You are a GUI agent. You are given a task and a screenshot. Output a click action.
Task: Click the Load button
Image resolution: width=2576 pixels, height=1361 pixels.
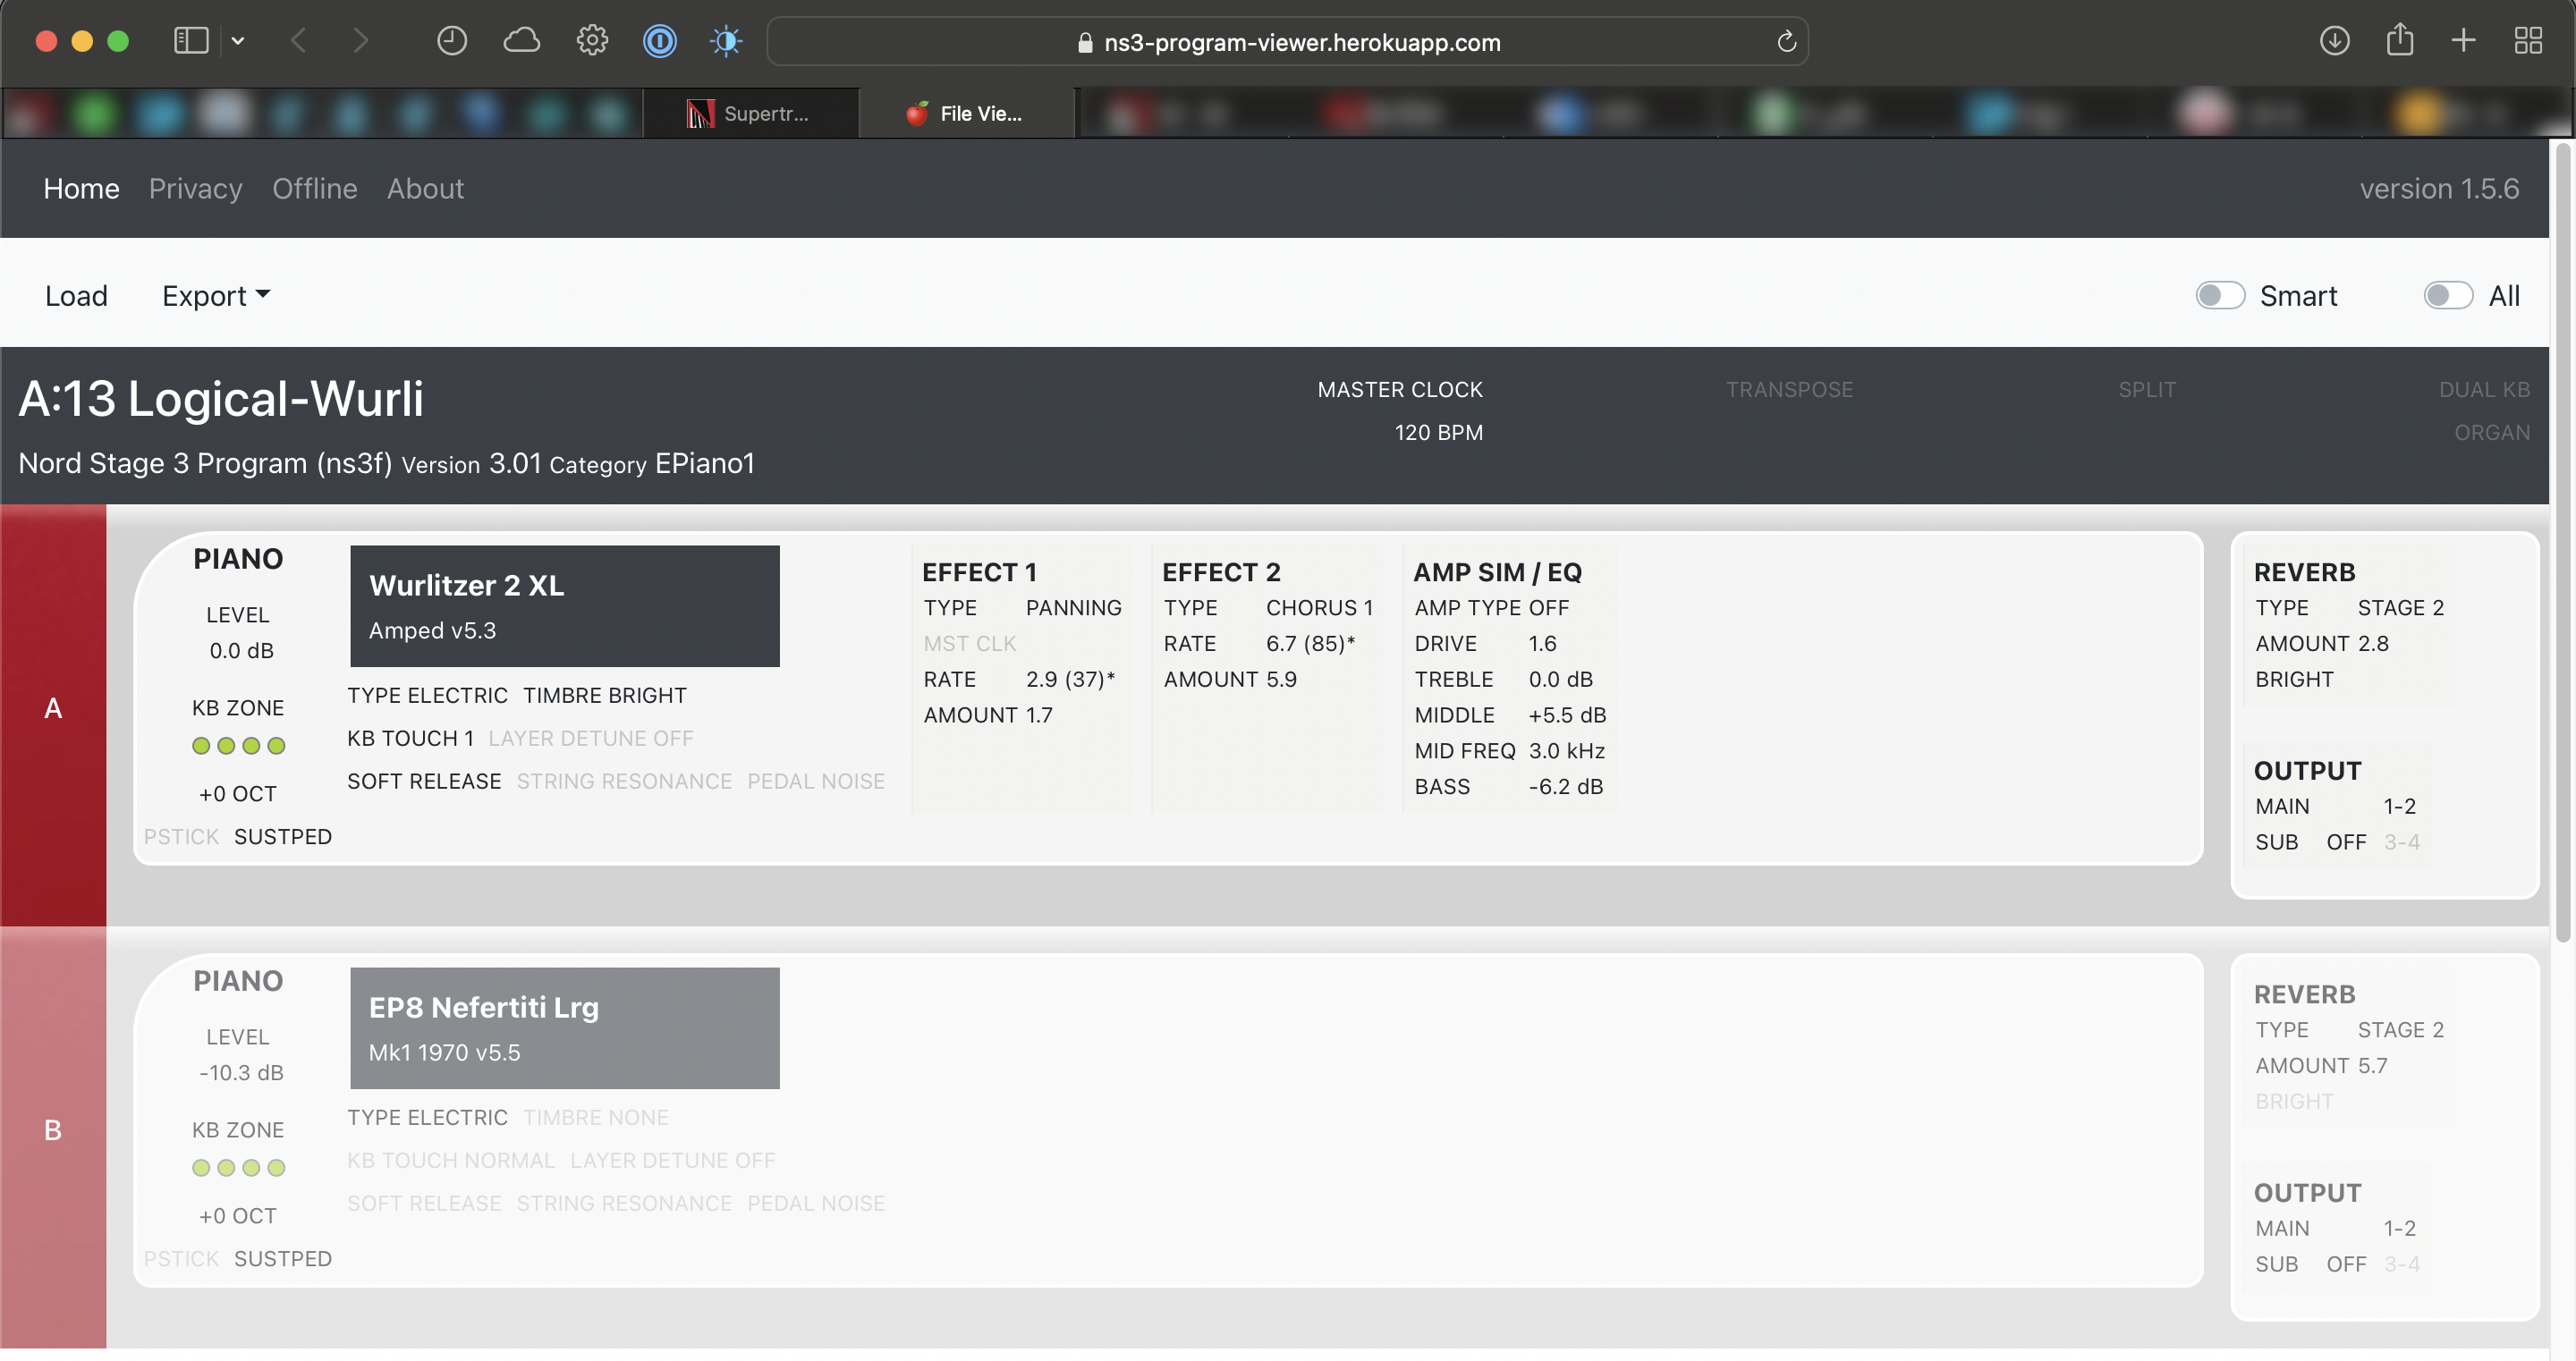coord(76,295)
